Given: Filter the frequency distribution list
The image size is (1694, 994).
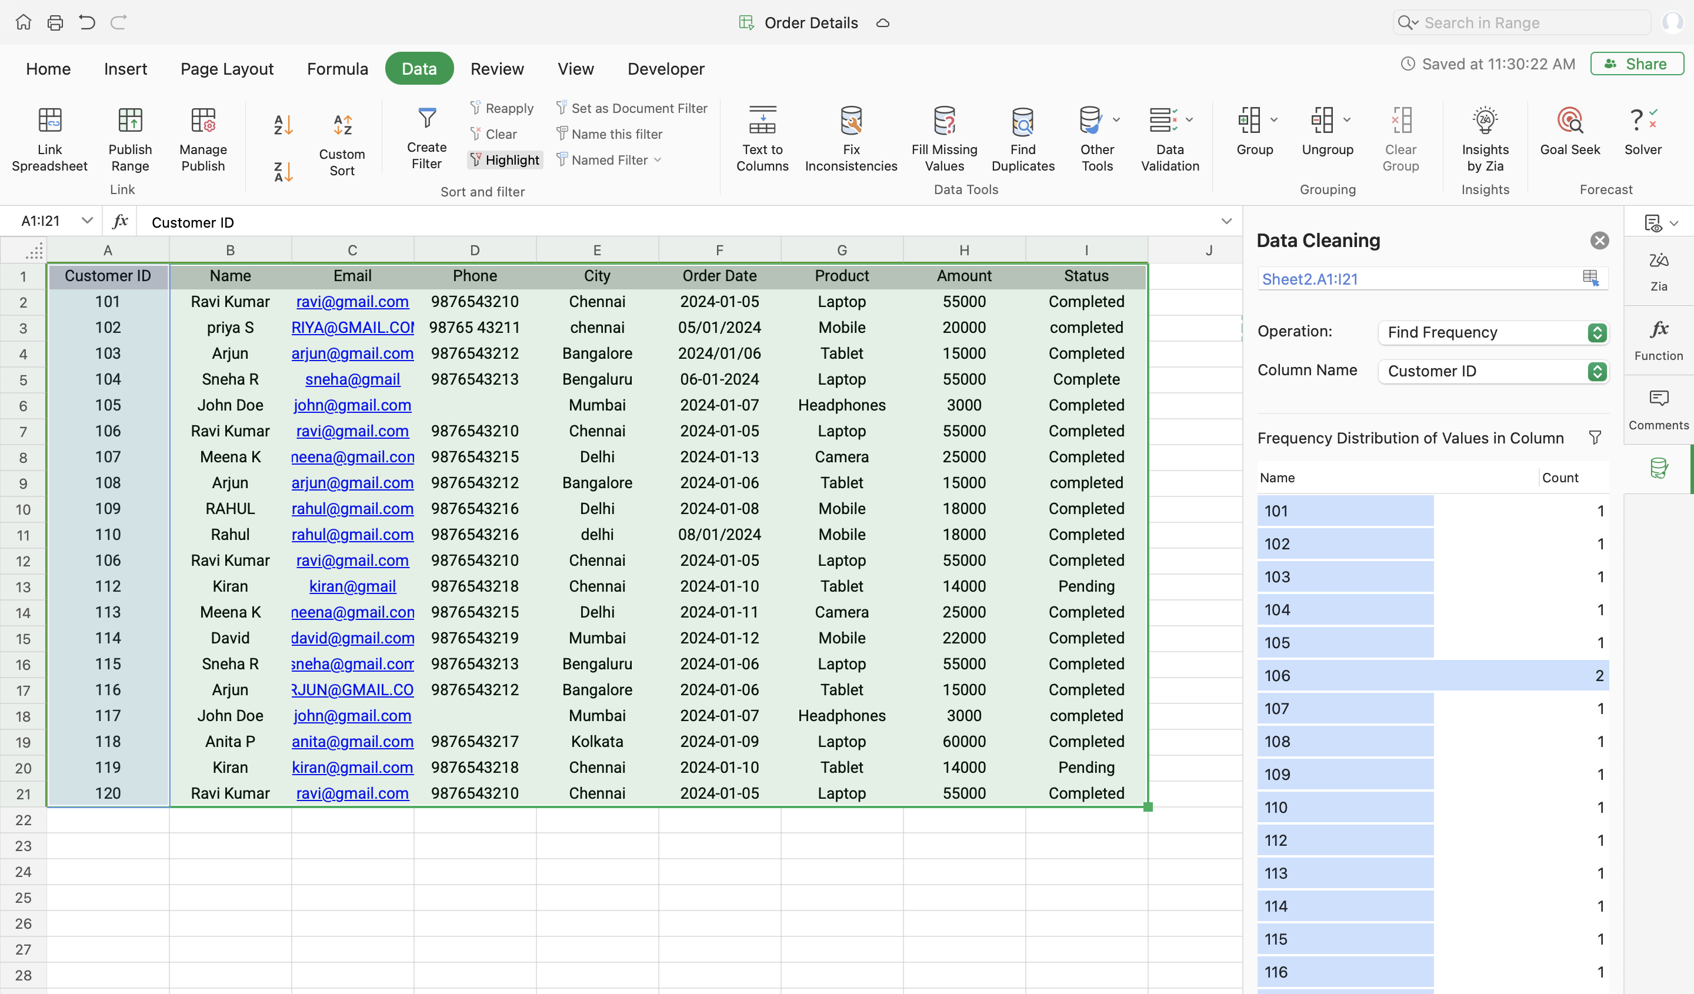Looking at the screenshot, I should tap(1595, 438).
